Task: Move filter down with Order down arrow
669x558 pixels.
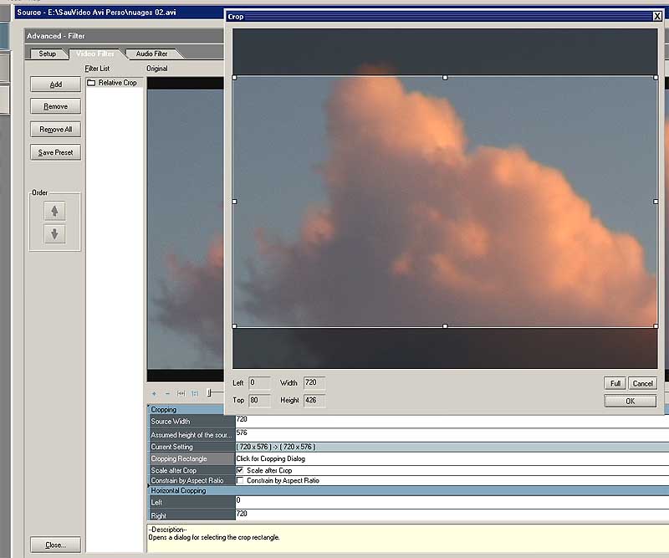Action: point(54,234)
